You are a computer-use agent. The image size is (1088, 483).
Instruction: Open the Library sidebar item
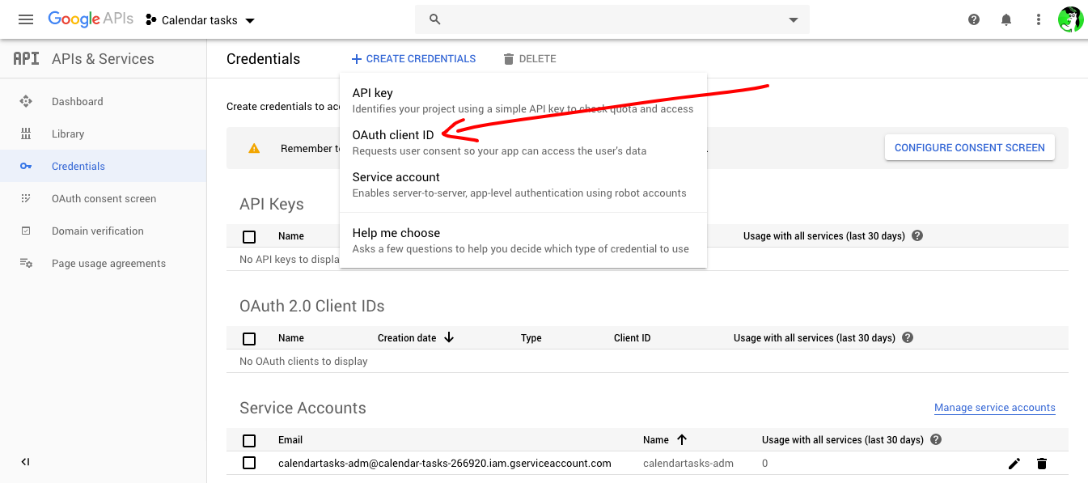click(104, 133)
